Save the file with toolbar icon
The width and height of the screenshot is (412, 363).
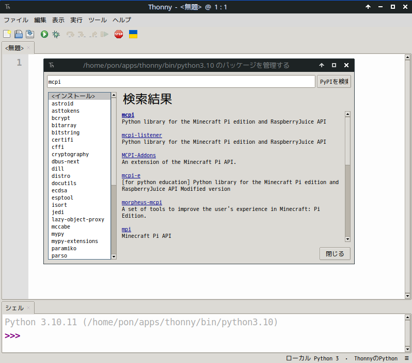30,34
